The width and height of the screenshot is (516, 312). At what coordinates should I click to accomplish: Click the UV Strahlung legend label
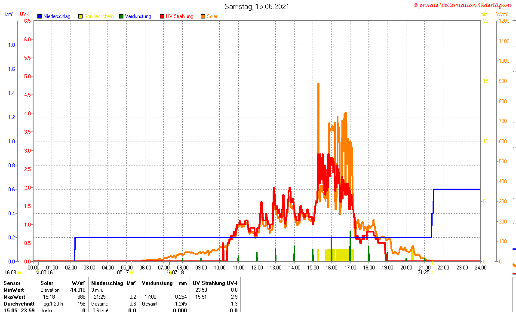(x=180, y=16)
